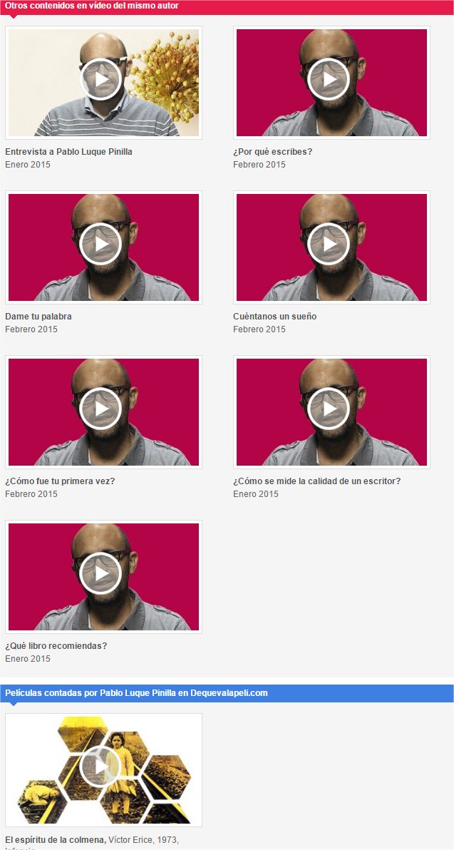Open the Dame tu palabra title link
Image resolution: width=454 pixels, height=850 pixels.
(x=38, y=317)
